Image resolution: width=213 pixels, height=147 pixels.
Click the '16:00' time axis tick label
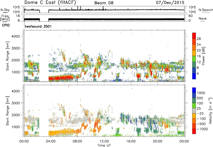(131, 141)
